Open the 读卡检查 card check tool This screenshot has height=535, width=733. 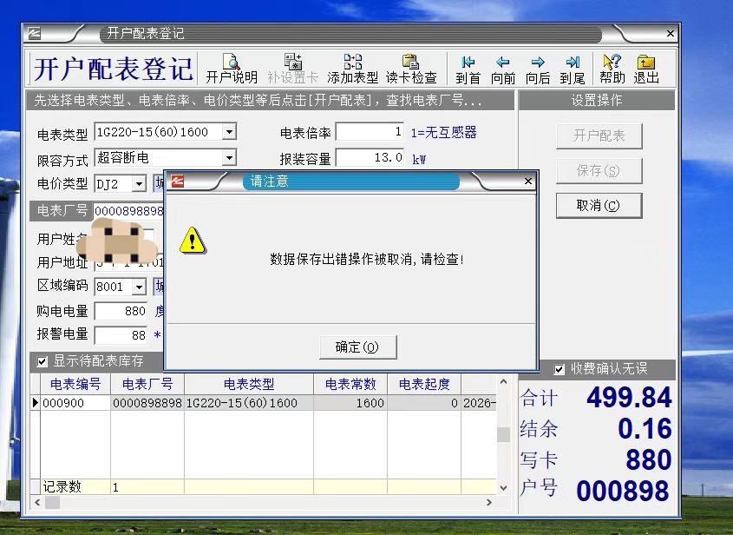pos(411,68)
